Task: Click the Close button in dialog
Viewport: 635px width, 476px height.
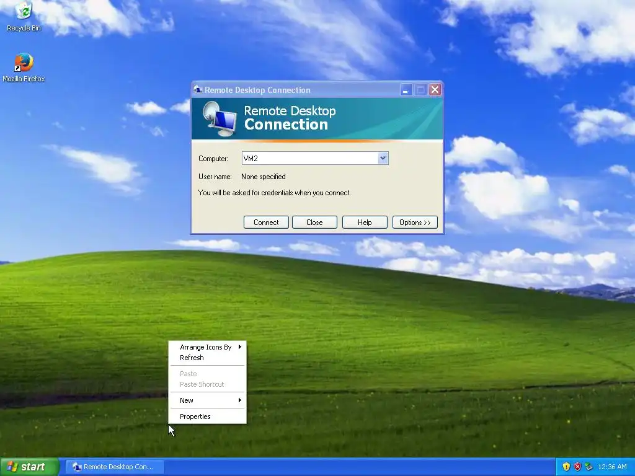Action: 314,223
